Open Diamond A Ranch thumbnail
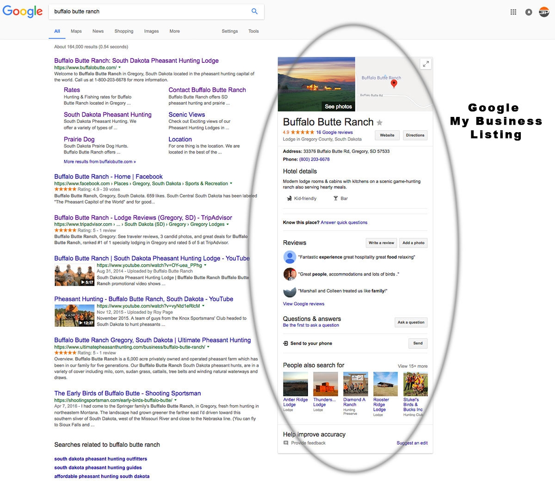 click(356, 384)
